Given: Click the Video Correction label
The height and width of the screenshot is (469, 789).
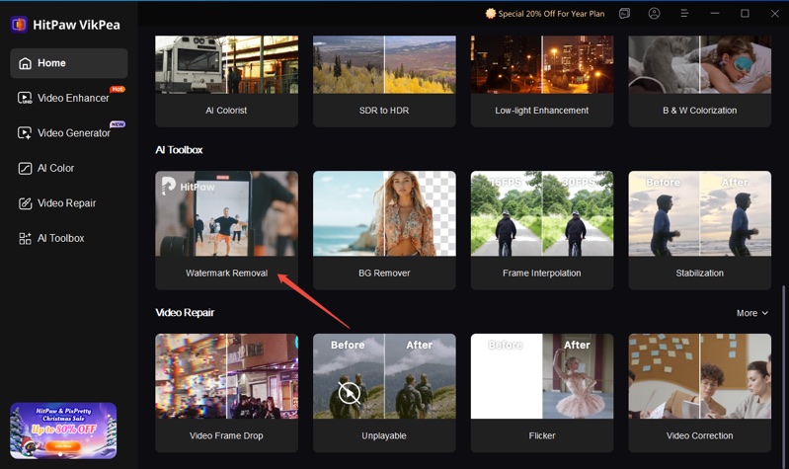Looking at the screenshot, I should coord(700,435).
